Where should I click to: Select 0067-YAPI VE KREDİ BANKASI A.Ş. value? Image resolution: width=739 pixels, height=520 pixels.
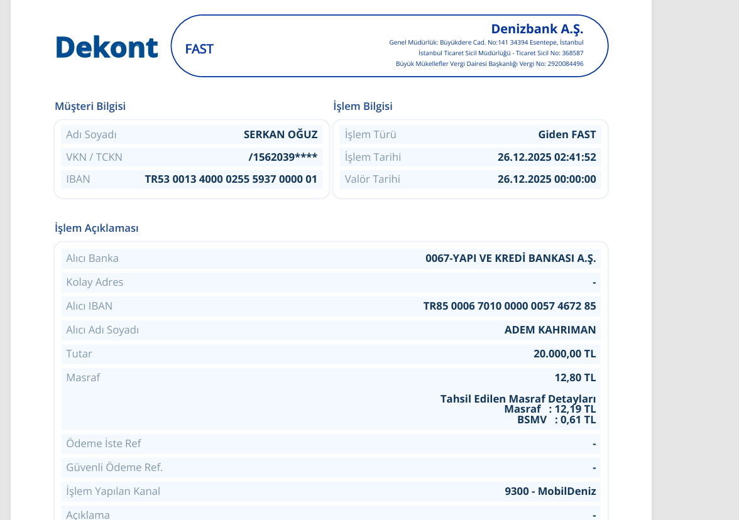510,258
